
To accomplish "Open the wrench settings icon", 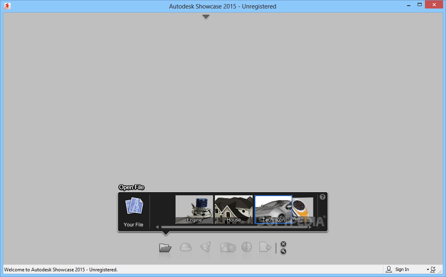I will point(283,251).
